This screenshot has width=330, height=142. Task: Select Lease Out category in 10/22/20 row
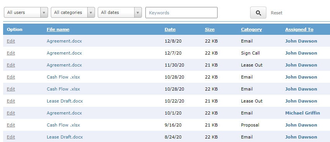click(252, 101)
